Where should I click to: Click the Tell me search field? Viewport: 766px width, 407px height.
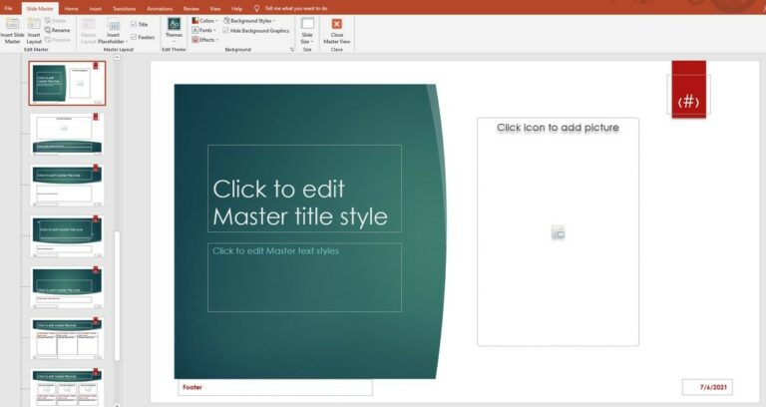pos(296,8)
